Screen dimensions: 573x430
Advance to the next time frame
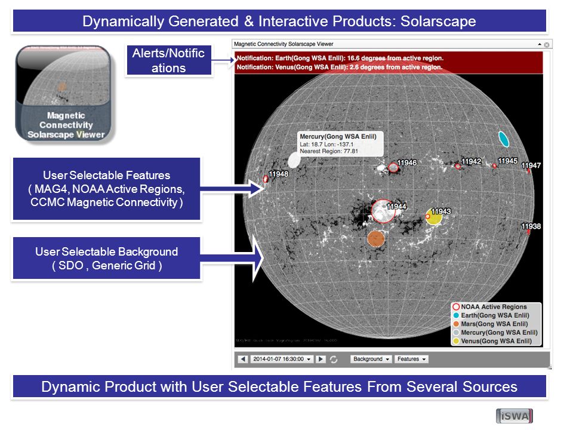click(x=321, y=359)
